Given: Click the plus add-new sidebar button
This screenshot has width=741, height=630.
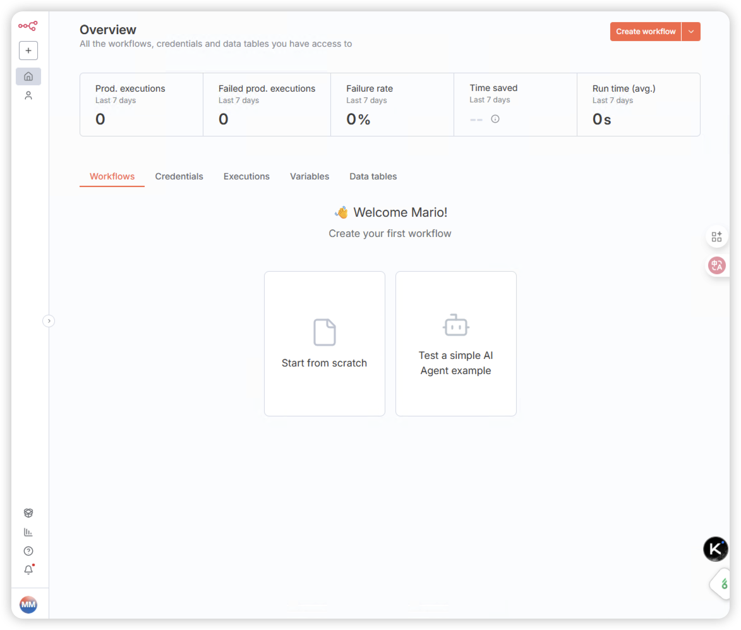Looking at the screenshot, I should pos(28,51).
